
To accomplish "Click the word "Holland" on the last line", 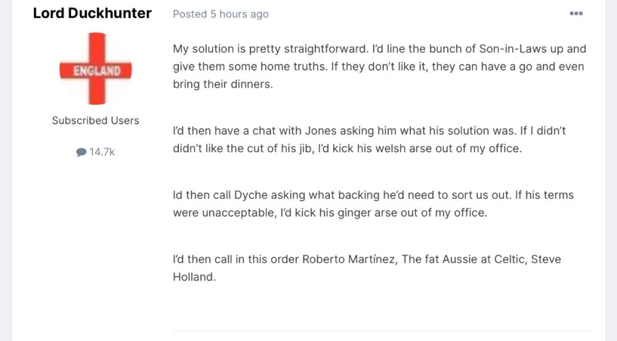I will (193, 277).
